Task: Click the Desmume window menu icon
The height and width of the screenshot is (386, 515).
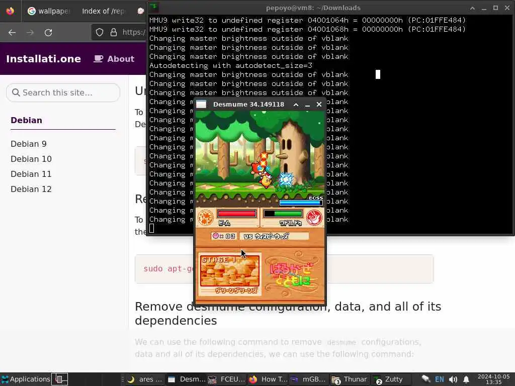Action: click(201, 105)
